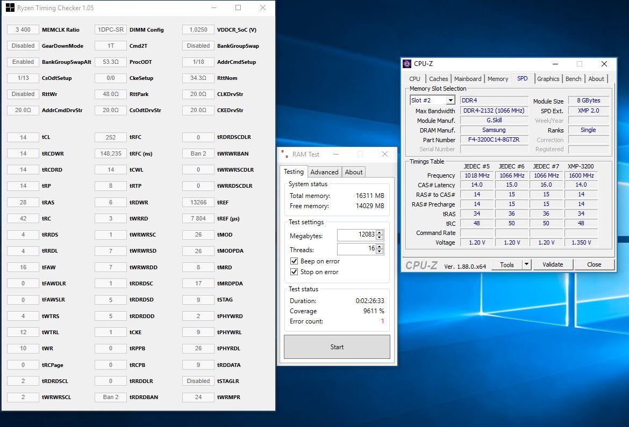Click the Tools button in CPU-Z
Image resolution: width=629 pixels, height=427 pixels.
[x=507, y=264]
